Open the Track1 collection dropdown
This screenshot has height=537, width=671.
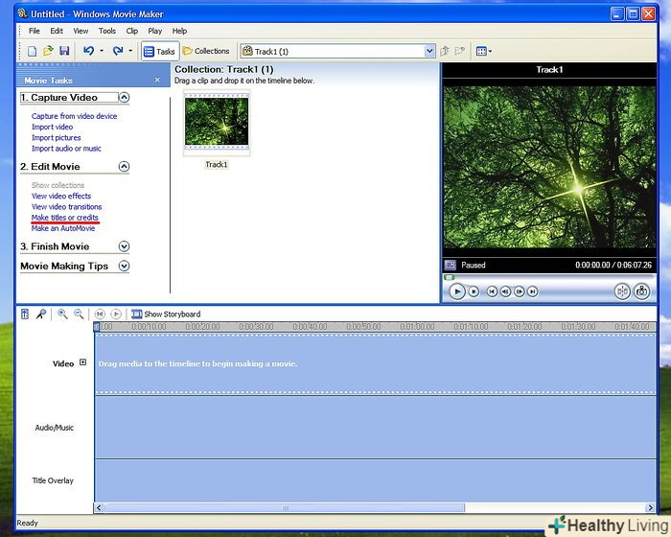[429, 51]
